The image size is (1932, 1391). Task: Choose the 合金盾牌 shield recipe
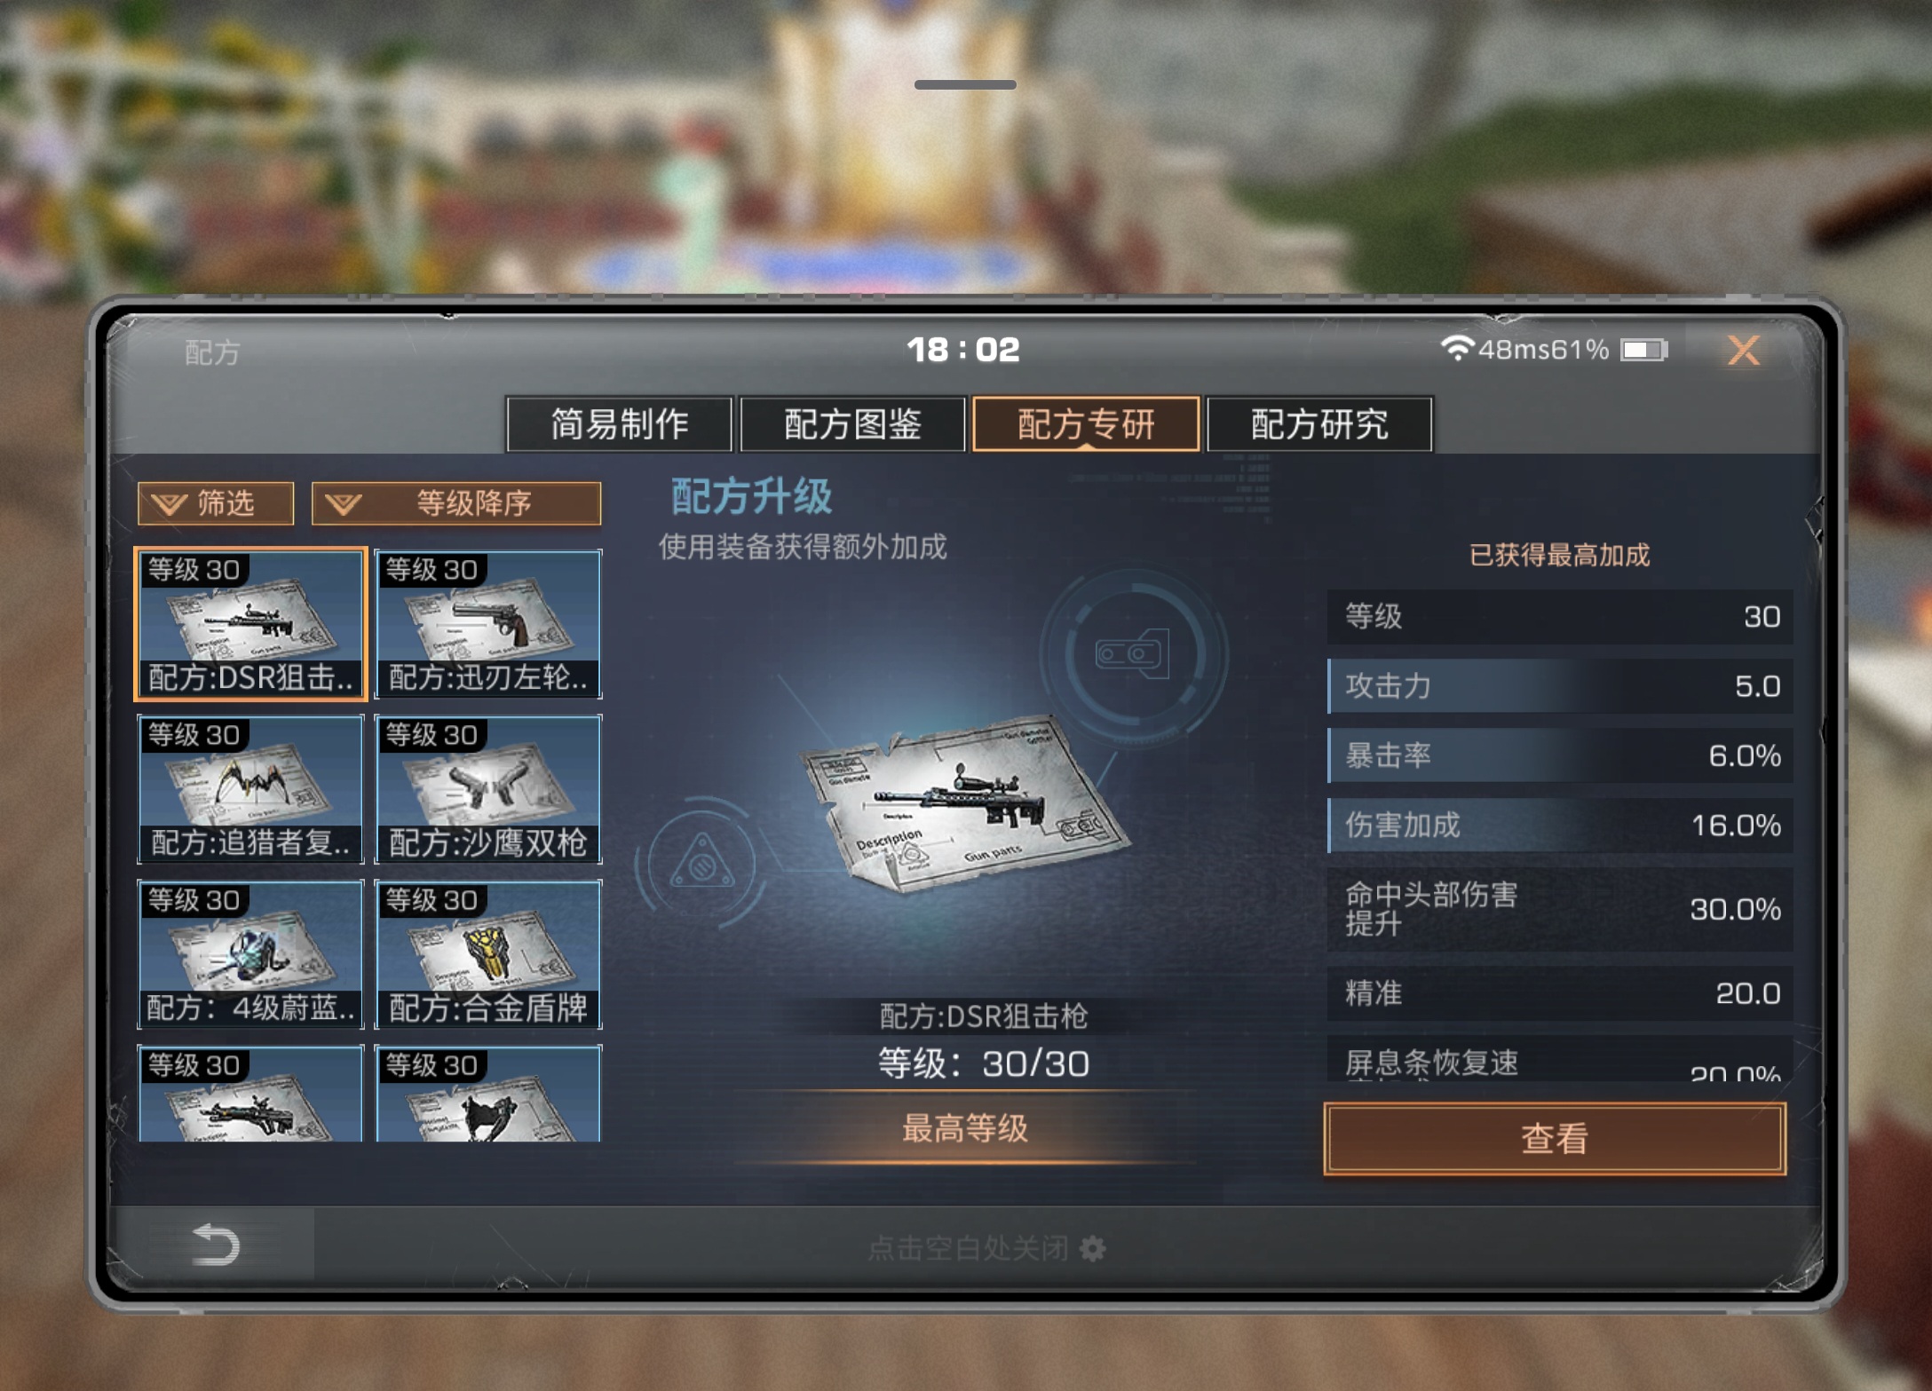click(488, 954)
